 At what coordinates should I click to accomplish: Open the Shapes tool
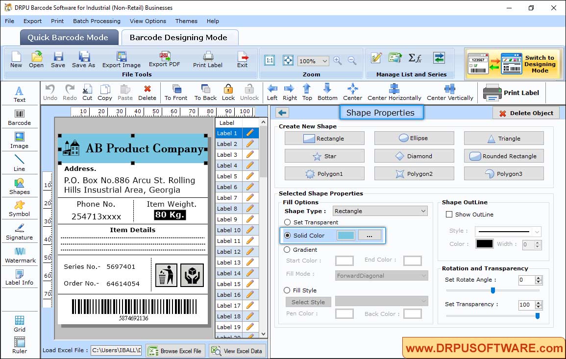pos(20,186)
